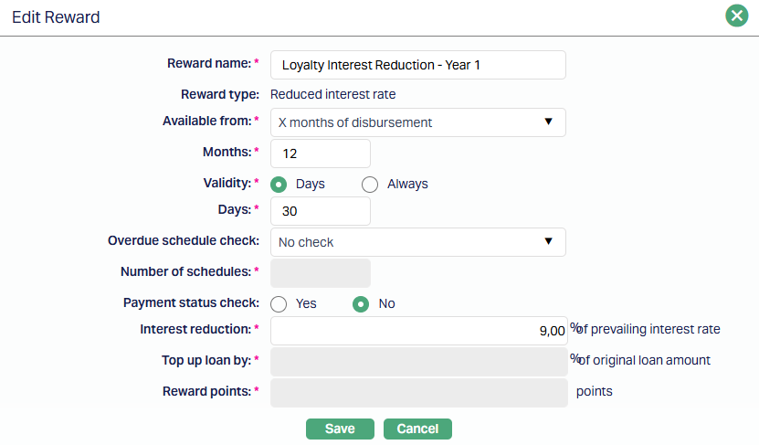Edit the Interest reduction field
This screenshot has width=759, height=445.
(x=417, y=331)
